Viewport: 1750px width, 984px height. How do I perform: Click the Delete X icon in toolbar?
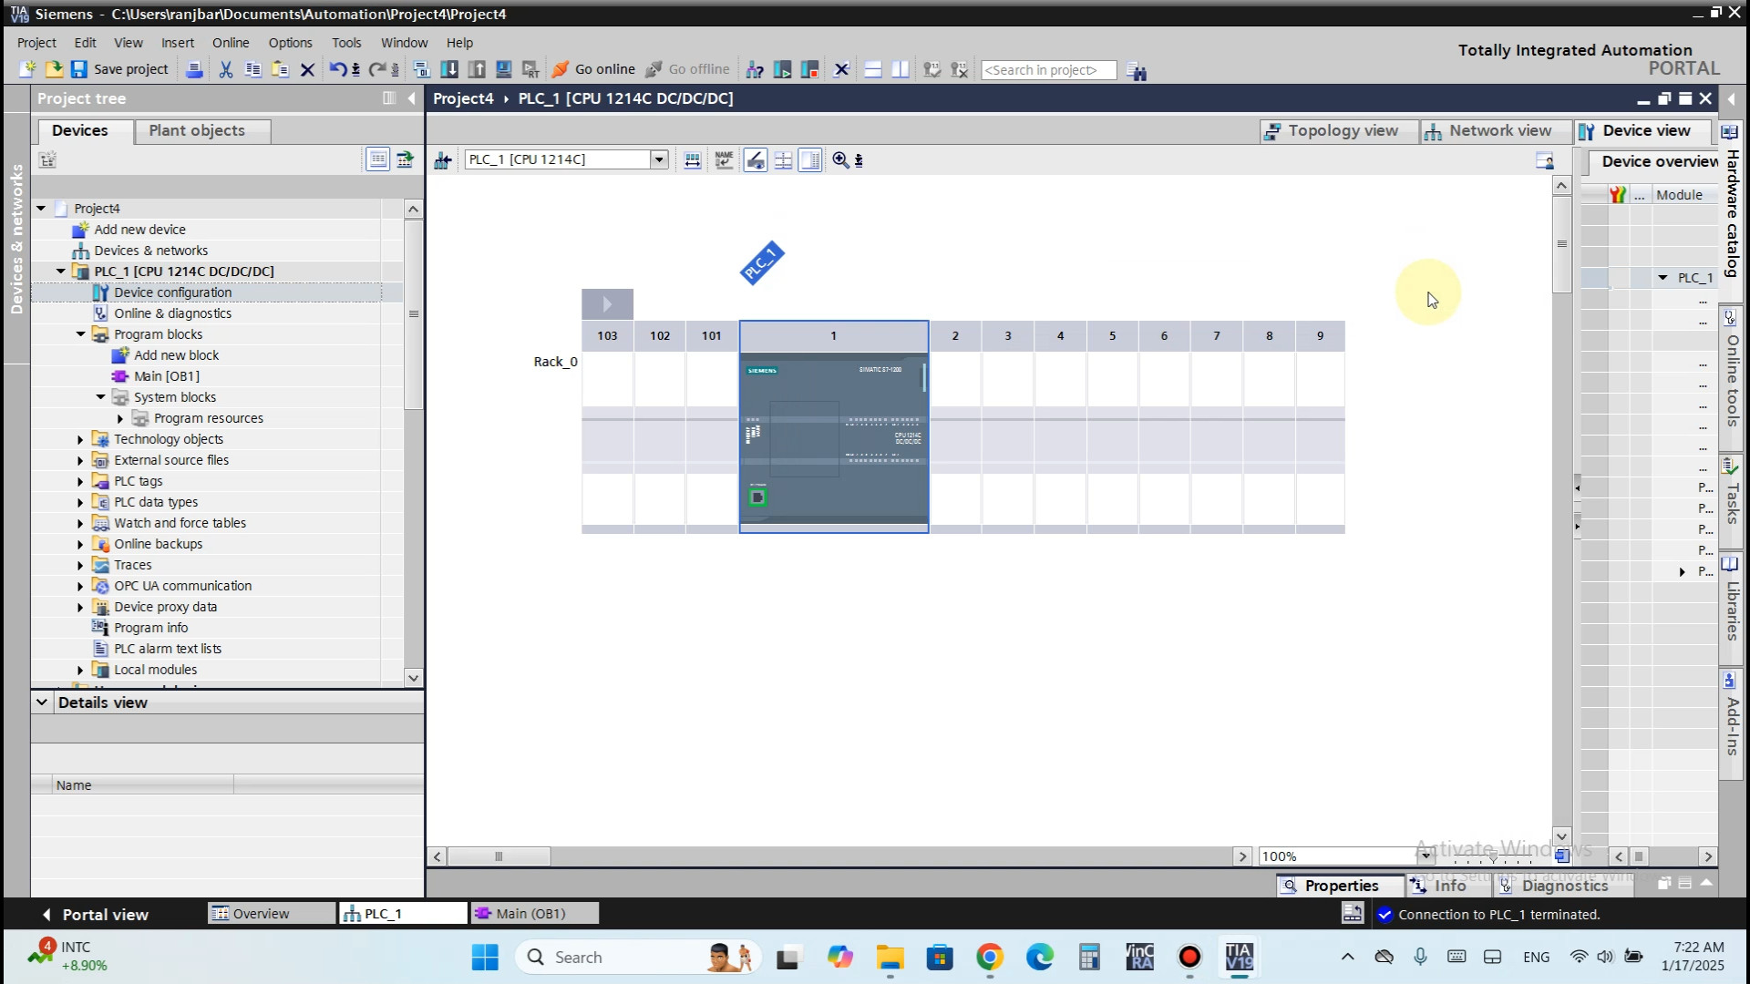coord(307,69)
